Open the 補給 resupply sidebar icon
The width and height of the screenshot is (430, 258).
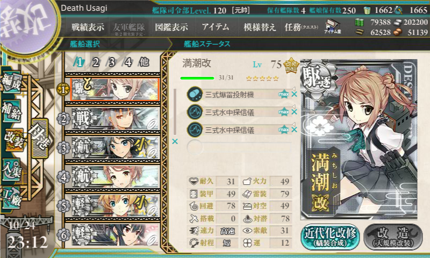pos(11,111)
